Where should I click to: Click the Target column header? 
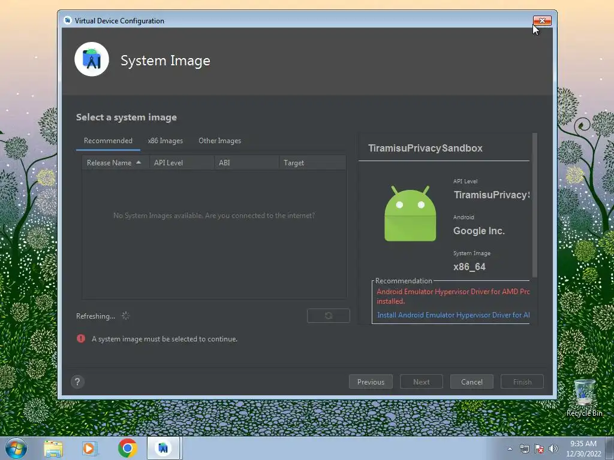pos(312,163)
